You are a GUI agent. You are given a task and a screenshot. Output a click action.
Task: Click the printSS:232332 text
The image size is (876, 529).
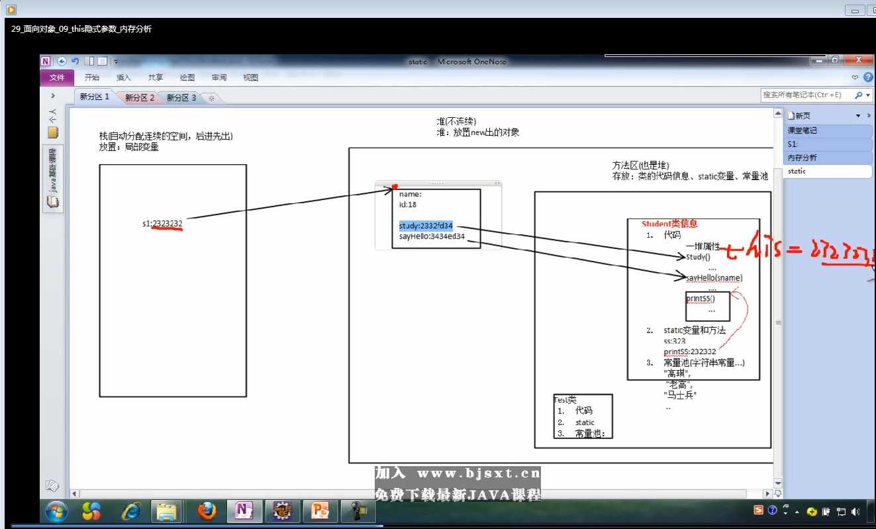(x=690, y=352)
